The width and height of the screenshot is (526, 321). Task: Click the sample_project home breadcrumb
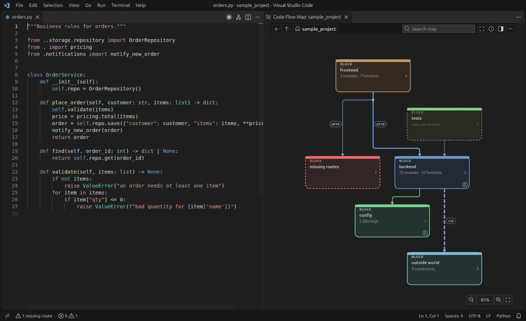point(316,29)
